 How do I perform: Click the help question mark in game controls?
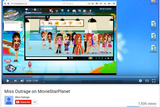pyautogui.click(x=105, y=9)
